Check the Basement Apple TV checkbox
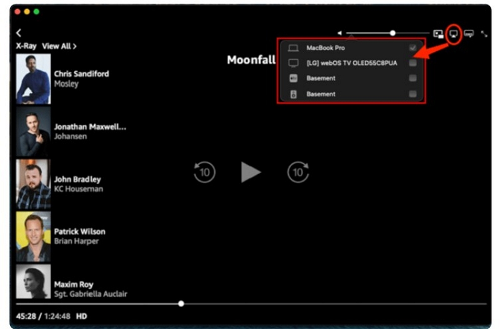The height and width of the screenshot is (329, 500). pyautogui.click(x=412, y=78)
